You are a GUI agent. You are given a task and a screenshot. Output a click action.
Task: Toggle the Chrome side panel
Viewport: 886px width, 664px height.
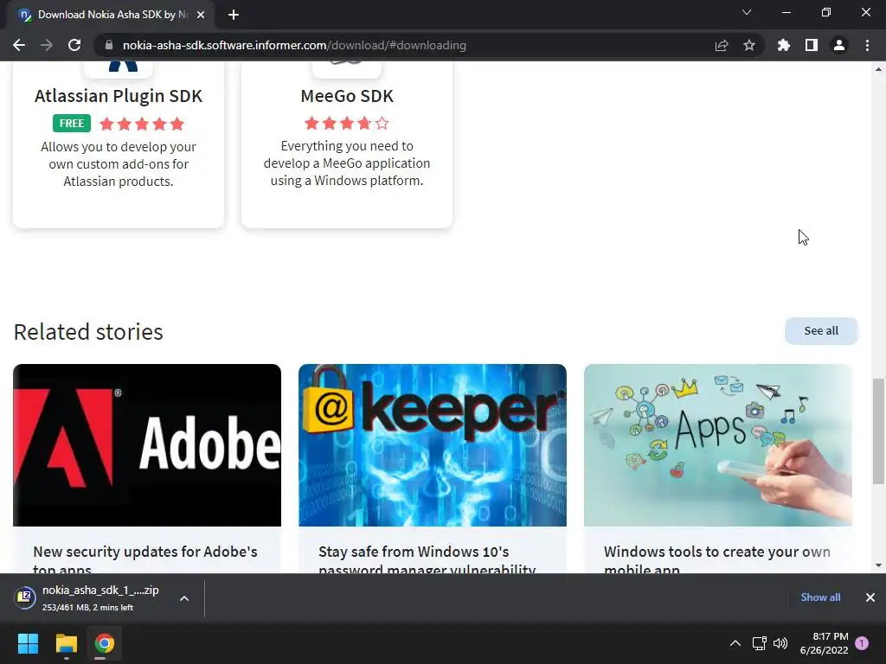pyautogui.click(x=812, y=45)
